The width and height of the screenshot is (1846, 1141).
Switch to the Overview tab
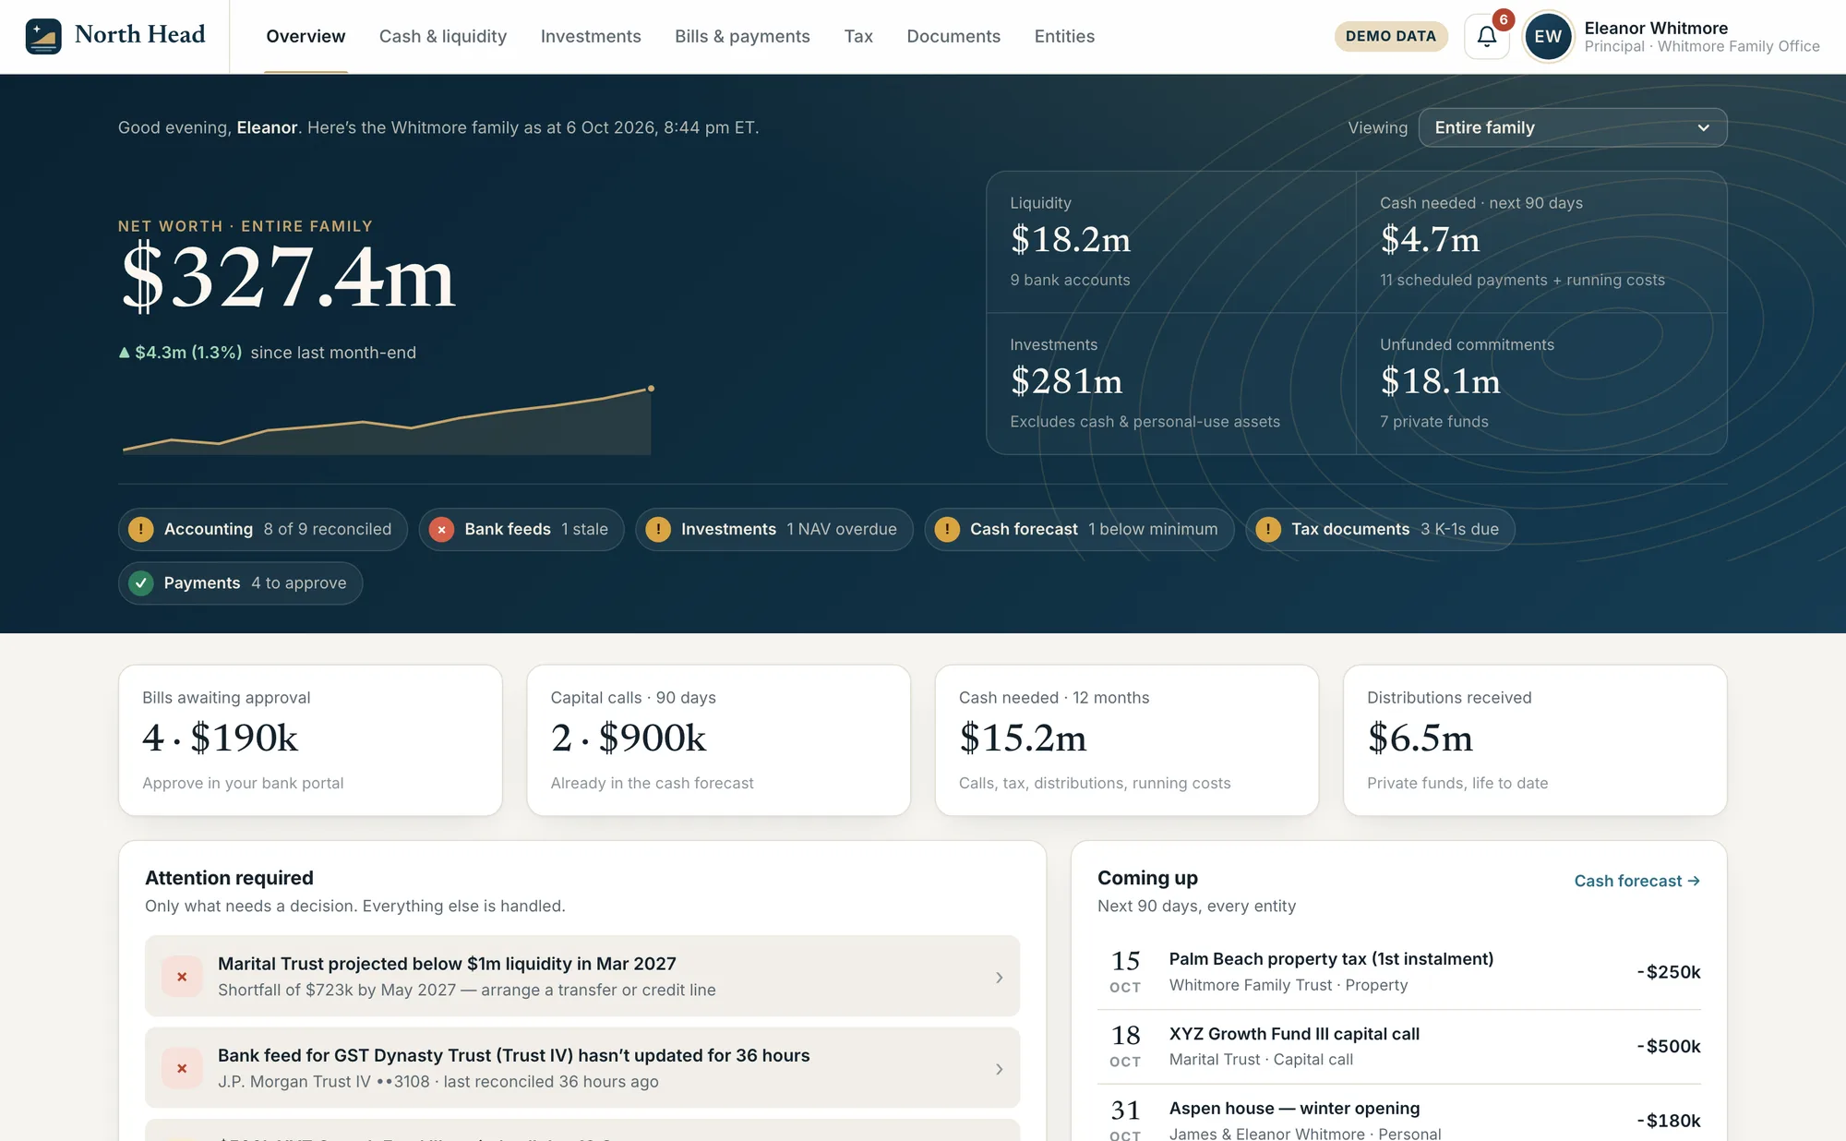tap(306, 36)
